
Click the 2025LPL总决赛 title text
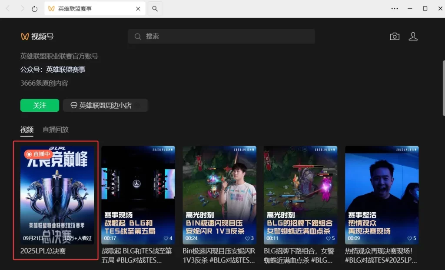pyautogui.click(x=43, y=251)
